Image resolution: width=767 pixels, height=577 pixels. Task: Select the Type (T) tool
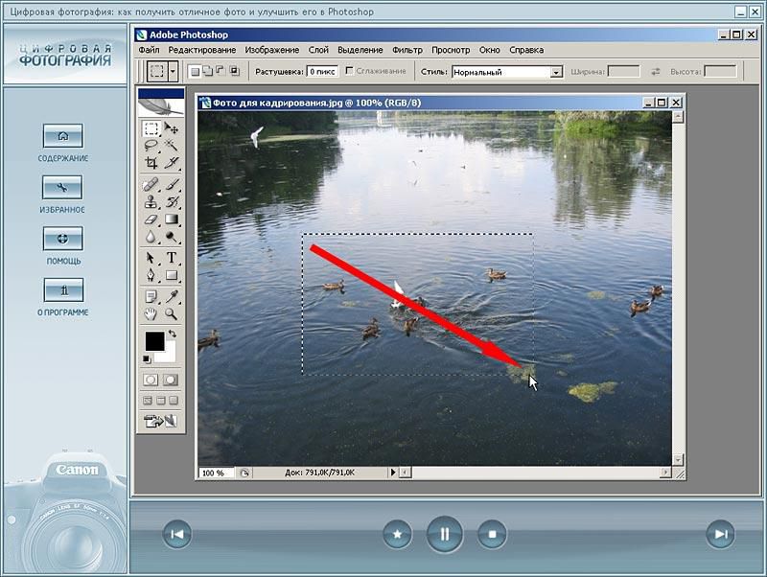pyautogui.click(x=172, y=258)
